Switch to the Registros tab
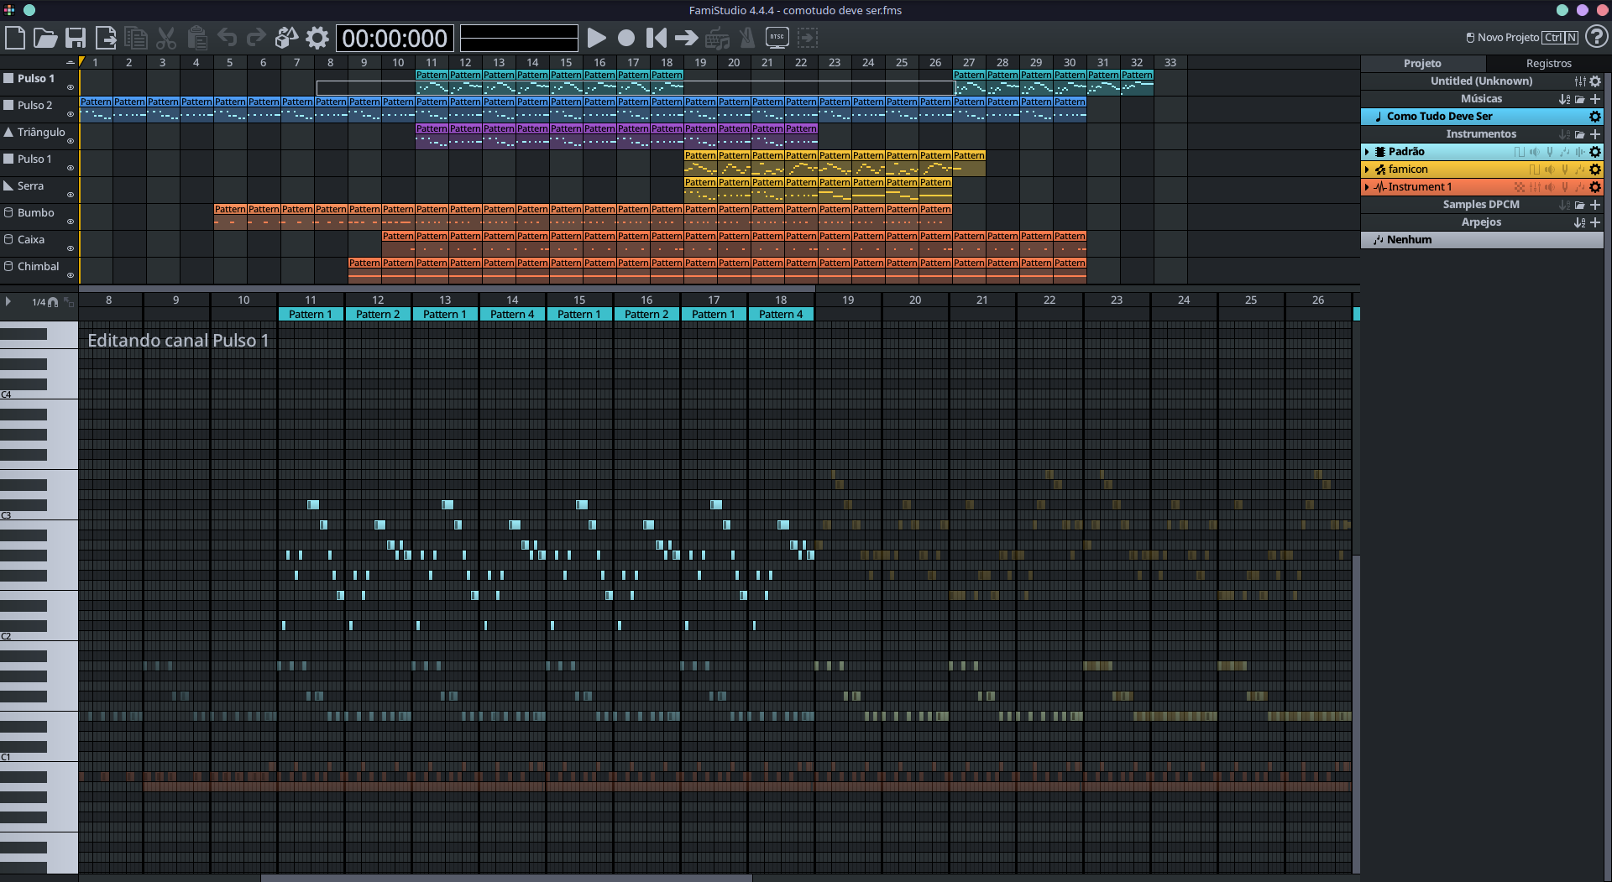The height and width of the screenshot is (882, 1612). 1548,64
